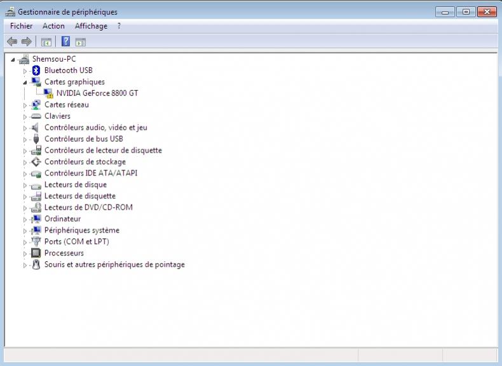Click the Cartes réseau network icon
The image size is (502, 366).
(36, 105)
